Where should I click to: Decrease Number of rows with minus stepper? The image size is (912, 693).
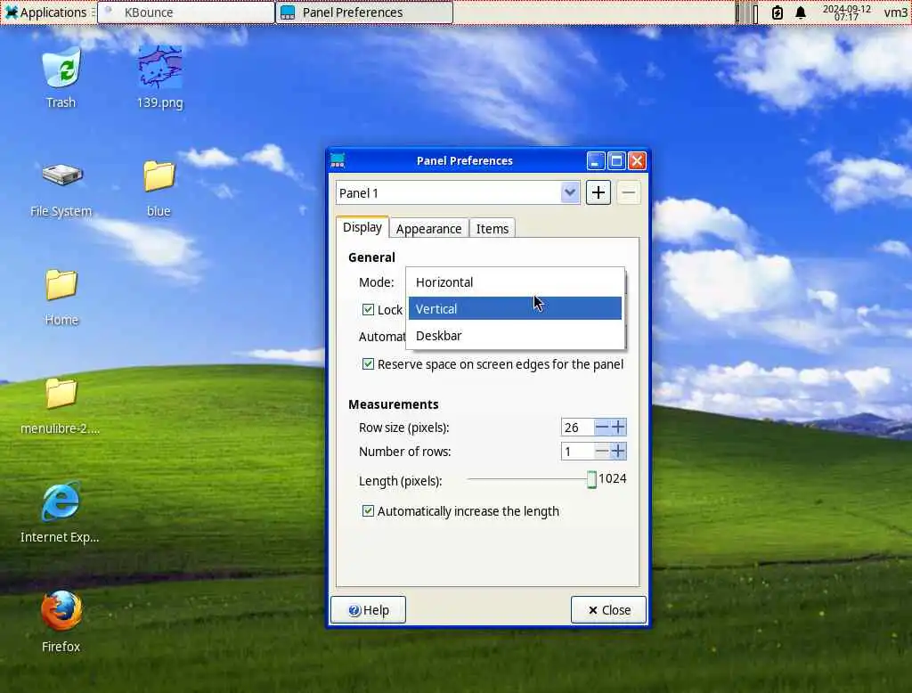[x=602, y=451]
